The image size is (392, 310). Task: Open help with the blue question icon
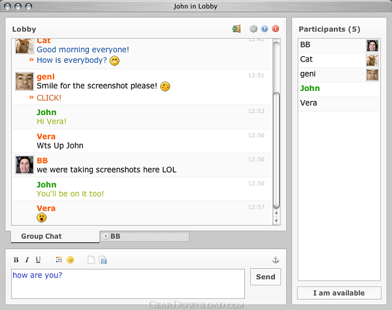point(265,29)
